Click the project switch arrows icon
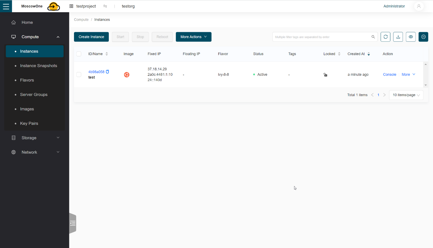This screenshot has height=248, width=433. click(x=105, y=6)
